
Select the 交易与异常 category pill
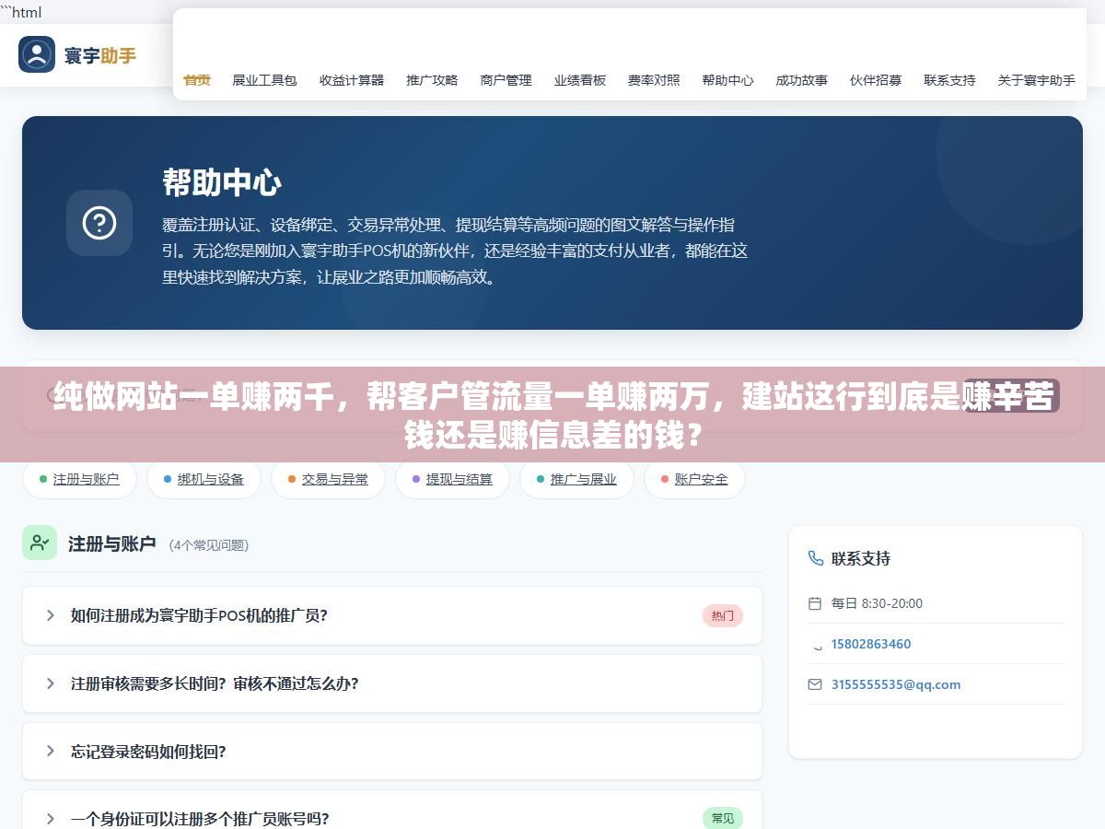click(328, 479)
